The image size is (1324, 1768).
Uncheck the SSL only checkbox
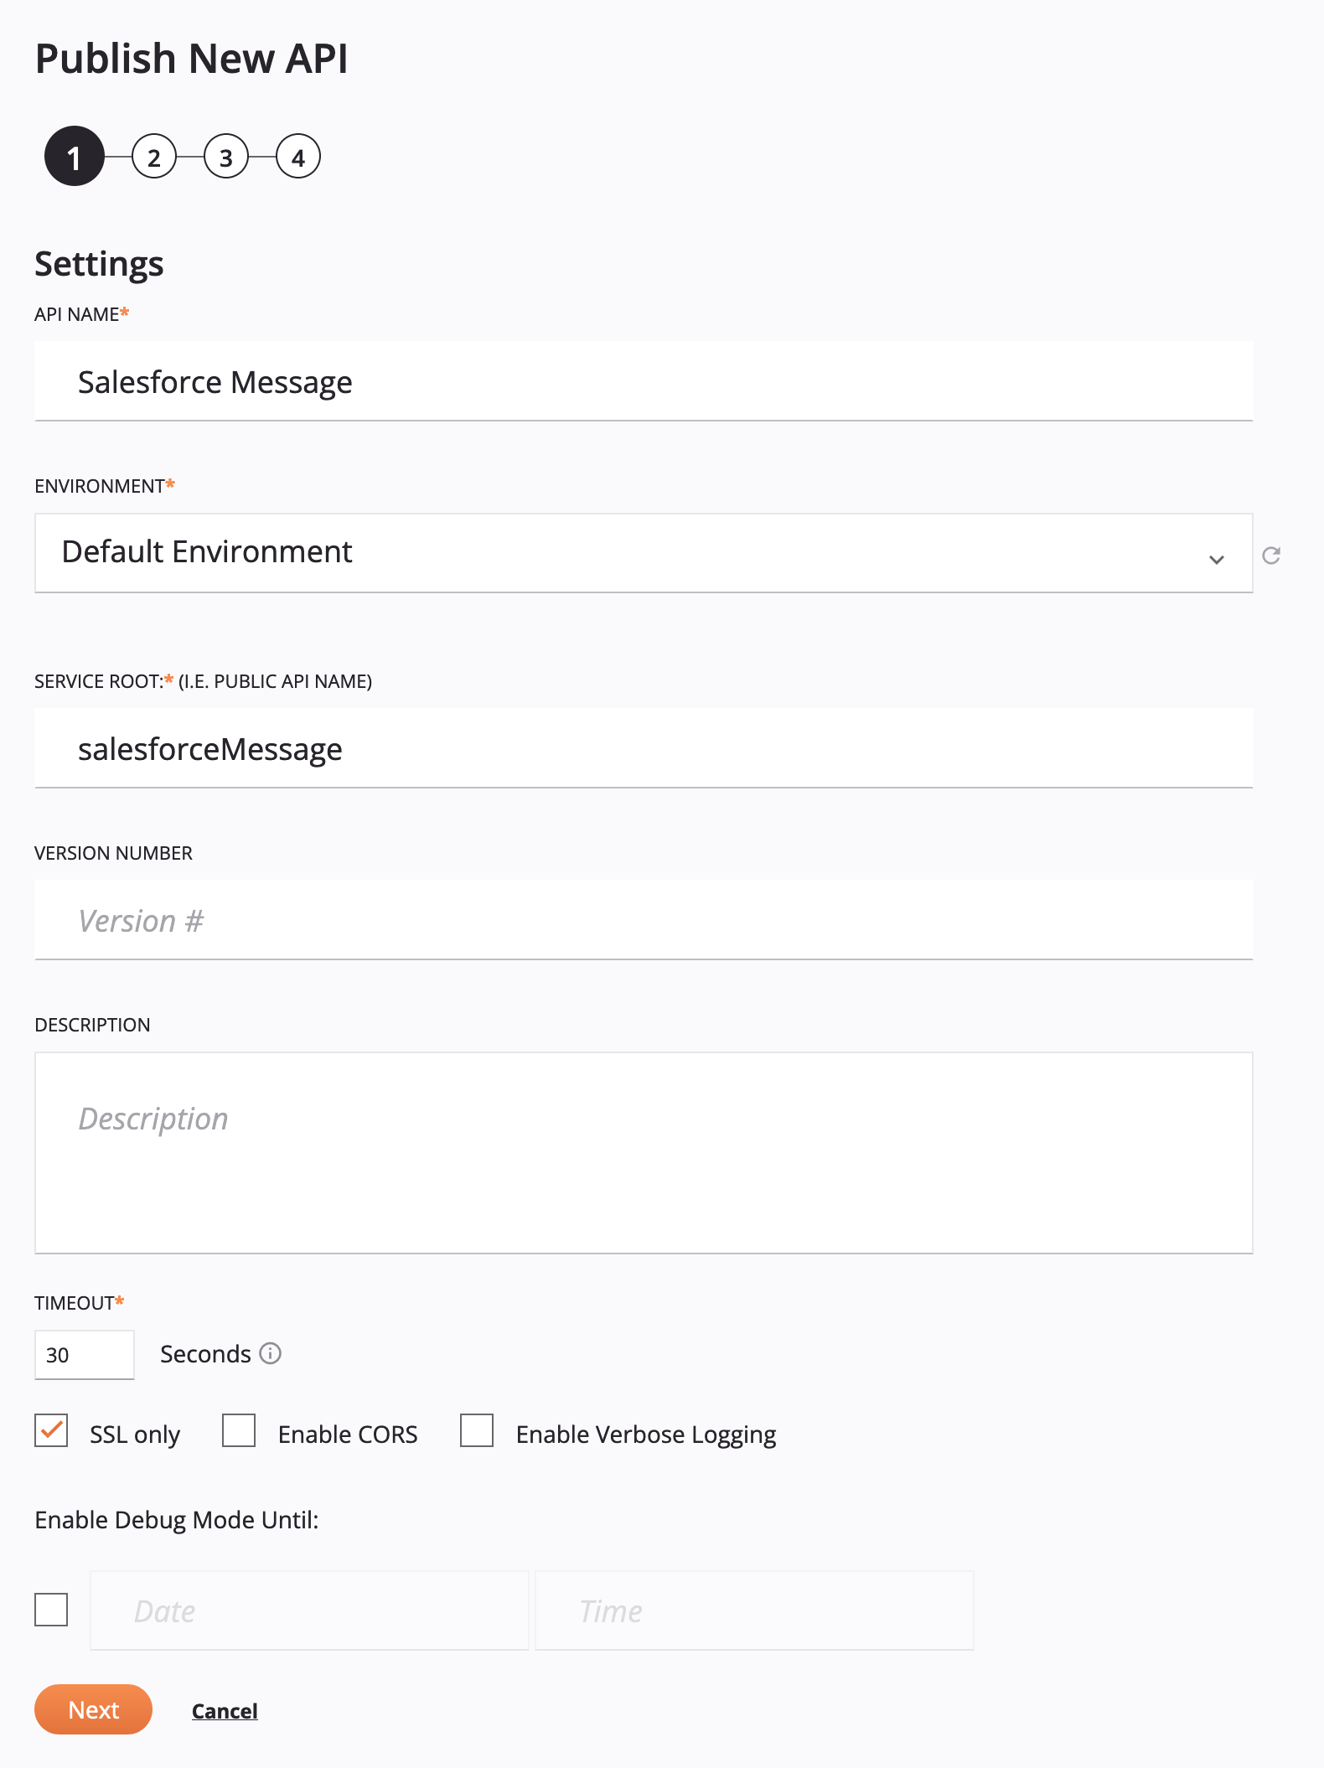(x=51, y=1431)
